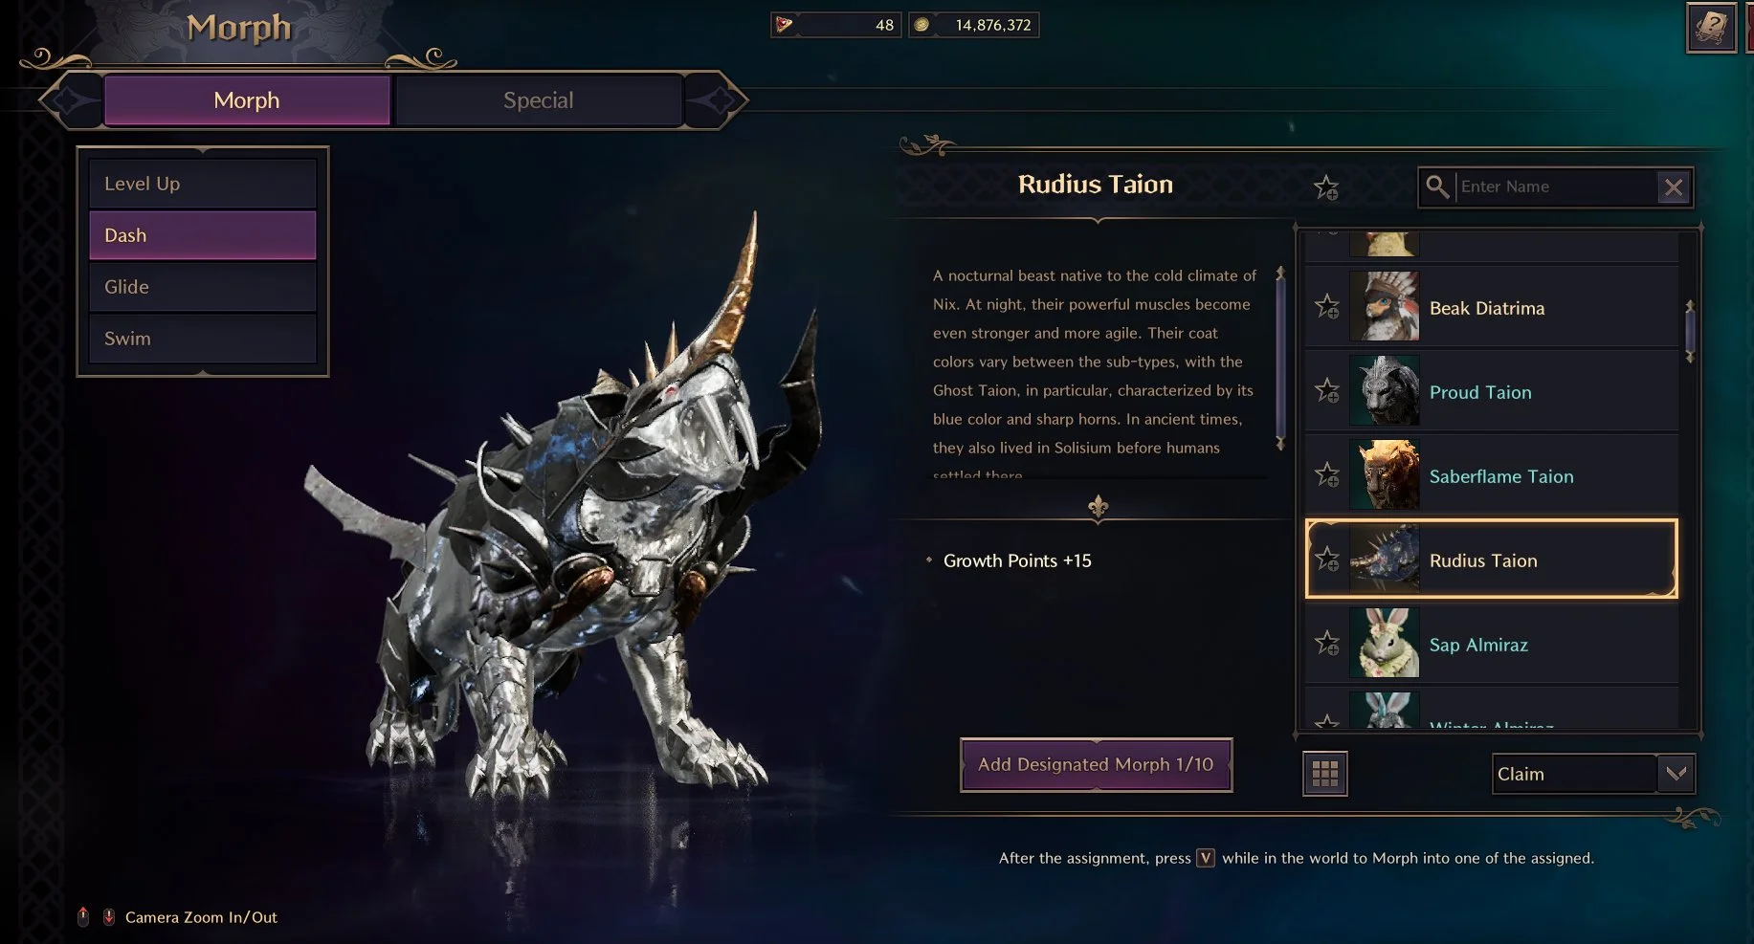The image size is (1754, 944).
Task: Click the Saberflame Taion portrait icon
Action: (x=1384, y=475)
